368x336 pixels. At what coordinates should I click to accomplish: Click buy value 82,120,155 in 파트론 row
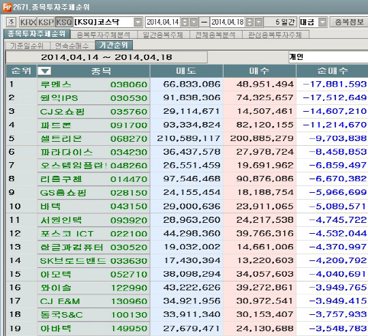265,125
